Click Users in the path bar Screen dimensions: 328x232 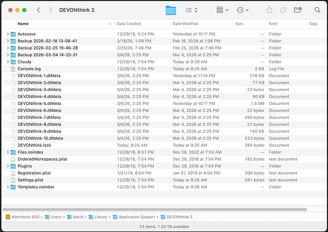pos(53,217)
